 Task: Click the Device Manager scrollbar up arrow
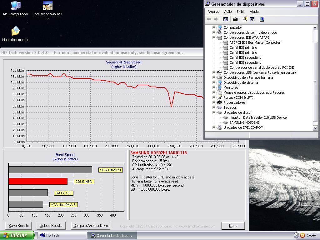coord(315,28)
